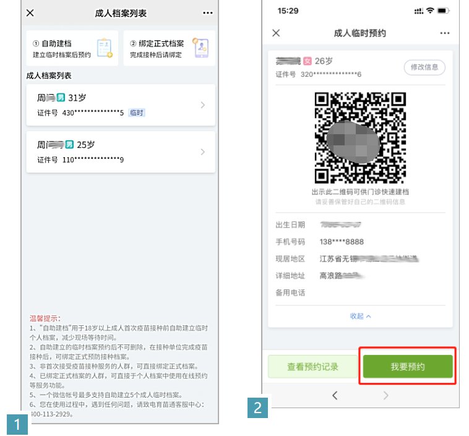Tap the 15:29 clock in status bar
The width and height of the screenshot is (469, 436).
click(x=288, y=11)
